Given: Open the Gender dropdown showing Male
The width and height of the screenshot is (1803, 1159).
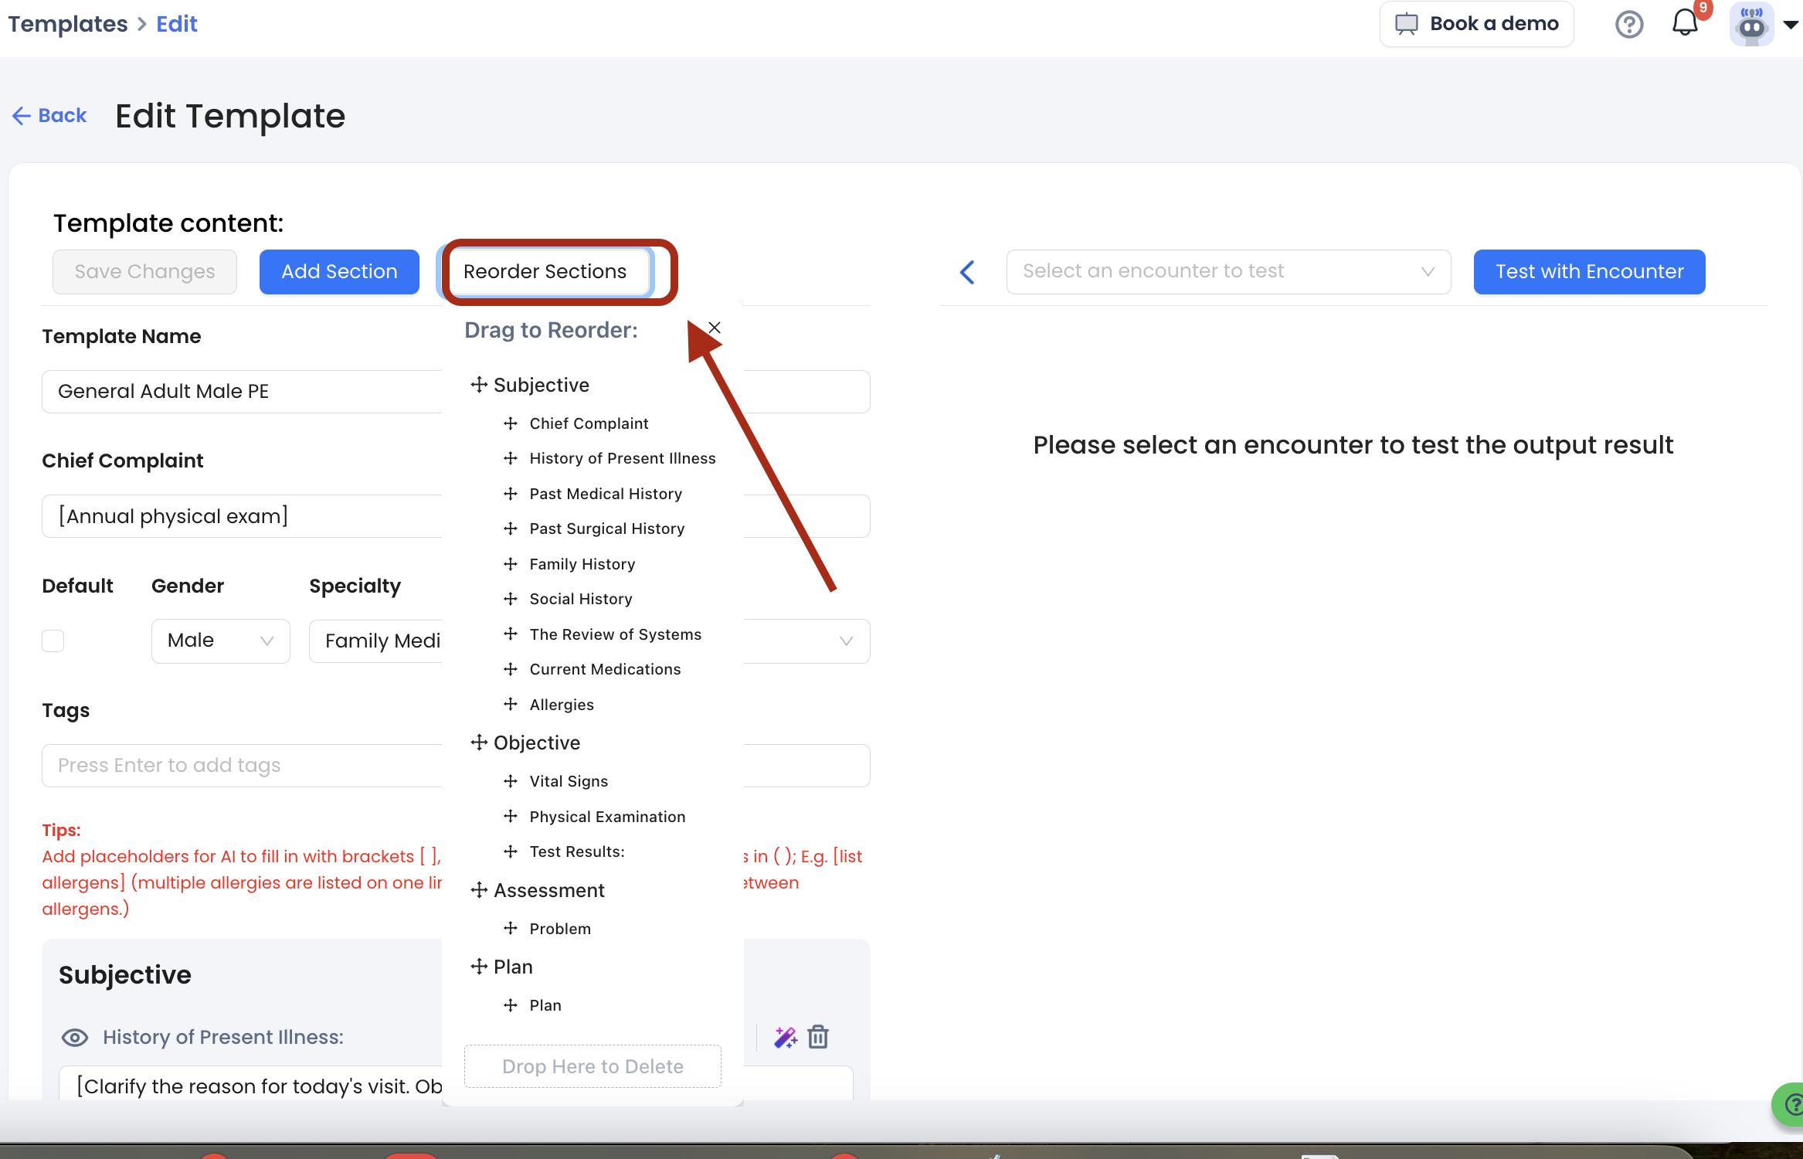Looking at the screenshot, I should (220, 641).
